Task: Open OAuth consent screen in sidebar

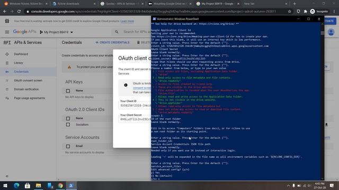Action: [x=28, y=80]
